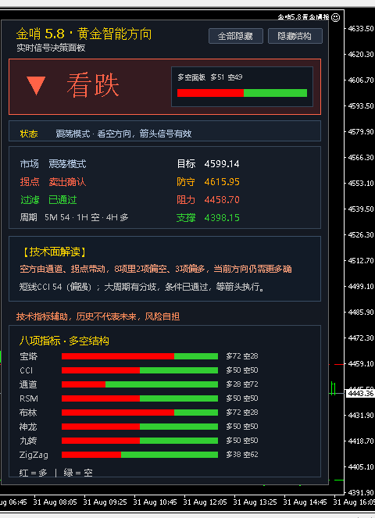This screenshot has height=518, width=375.
Task: Click the 布林 indicator bar
Action: [x=140, y=413]
